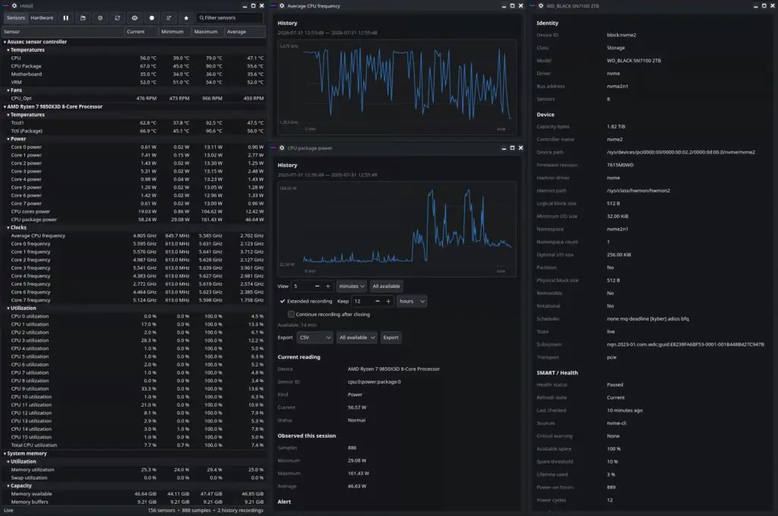The height and width of the screenshot is (516, 778).
Task: Select the Core 3 frequency row
Action: click(134, 268)
